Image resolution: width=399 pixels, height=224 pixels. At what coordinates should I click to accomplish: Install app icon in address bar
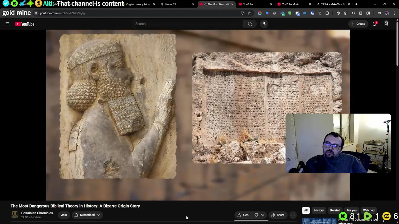(x=243, y=13)
